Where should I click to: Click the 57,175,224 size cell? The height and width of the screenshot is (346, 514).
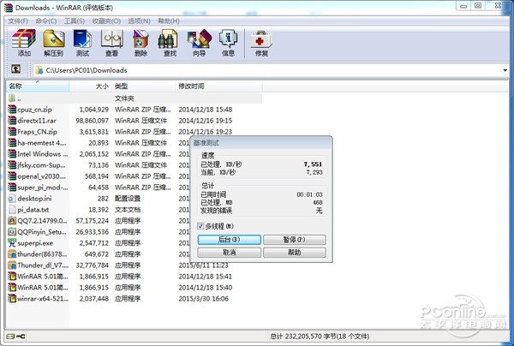pos(93,221)
